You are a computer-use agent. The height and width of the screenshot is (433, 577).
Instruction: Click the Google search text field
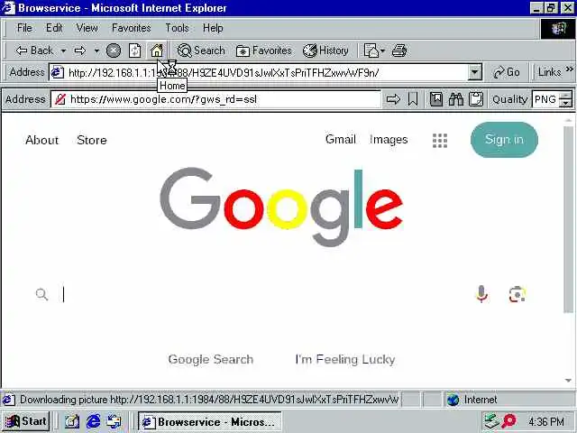pos(265,294)
